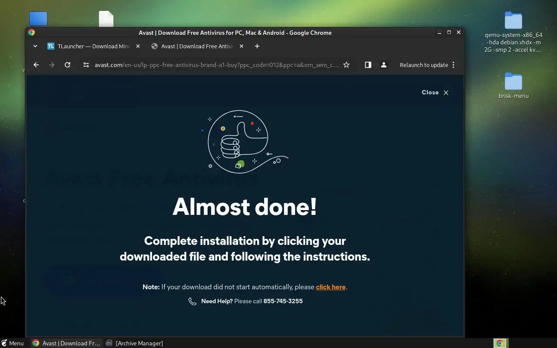Click 'Need Help?' text
The image size is (557, 348).
click(x=217, y=301)
